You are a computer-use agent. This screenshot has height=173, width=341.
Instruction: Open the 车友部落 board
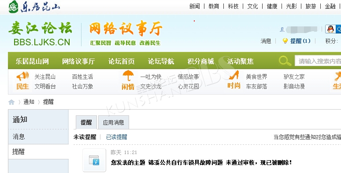[256, 86]
